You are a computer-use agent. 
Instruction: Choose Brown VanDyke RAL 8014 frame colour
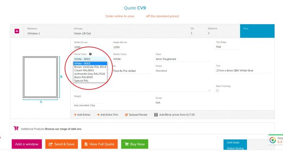[x=90, y=67]
